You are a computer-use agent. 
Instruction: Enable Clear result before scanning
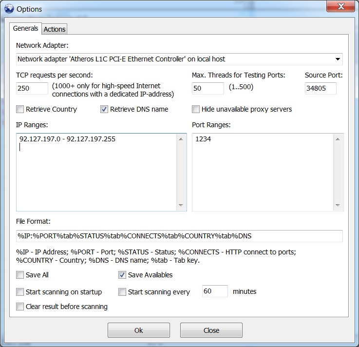20,307
